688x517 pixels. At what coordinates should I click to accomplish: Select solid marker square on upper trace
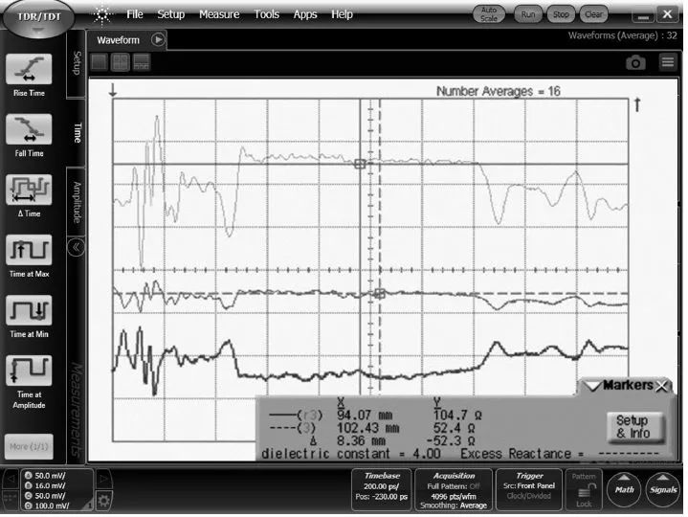tap(360, 164)
